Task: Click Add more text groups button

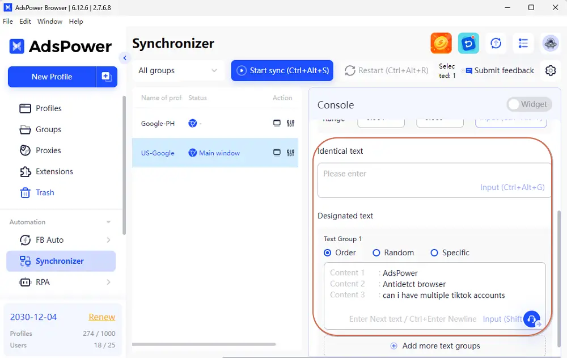Action: tap(435, 346)
